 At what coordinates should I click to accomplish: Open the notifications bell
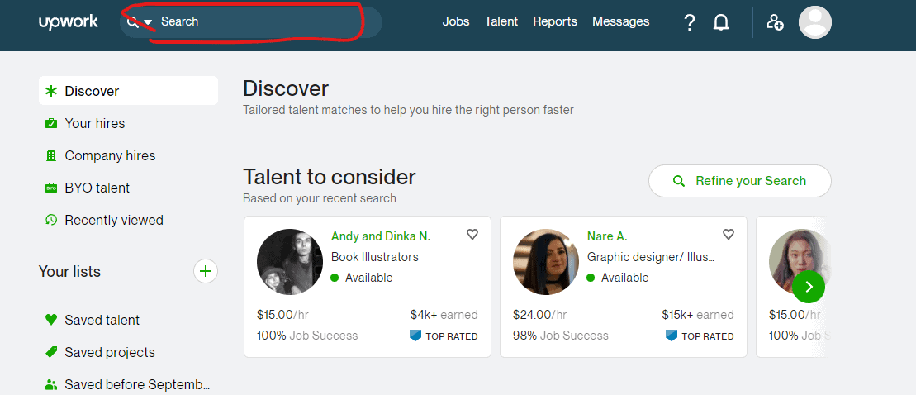click(721, 22)
